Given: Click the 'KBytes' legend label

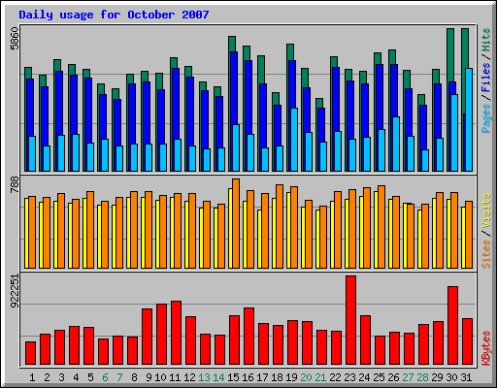Looking at the screenshot, I should (x=485, y=348).
